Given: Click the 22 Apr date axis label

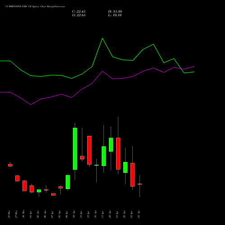Looking at the screenshot, I should point(124,214).
